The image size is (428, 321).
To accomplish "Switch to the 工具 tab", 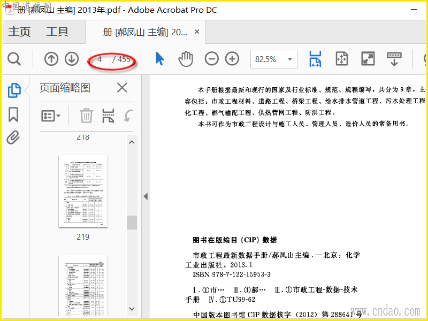I will point(57,32).
